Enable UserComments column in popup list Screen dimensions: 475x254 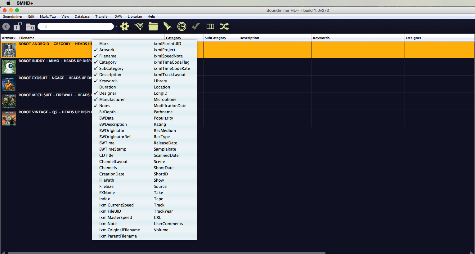point(168,224)
